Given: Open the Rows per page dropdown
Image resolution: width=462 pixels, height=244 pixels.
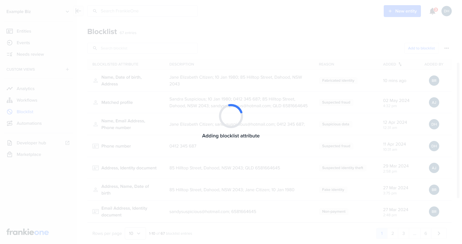Looking at the screenshot, I should [x=135, y=233].
